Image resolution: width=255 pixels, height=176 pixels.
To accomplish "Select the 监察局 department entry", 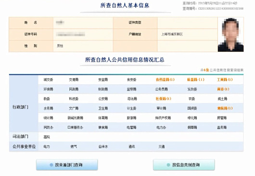I will (131, 89).
